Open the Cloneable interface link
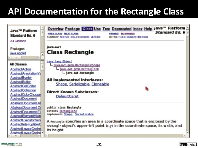The height and width of the screenshot is (148, 198). [x=100, y=84]
